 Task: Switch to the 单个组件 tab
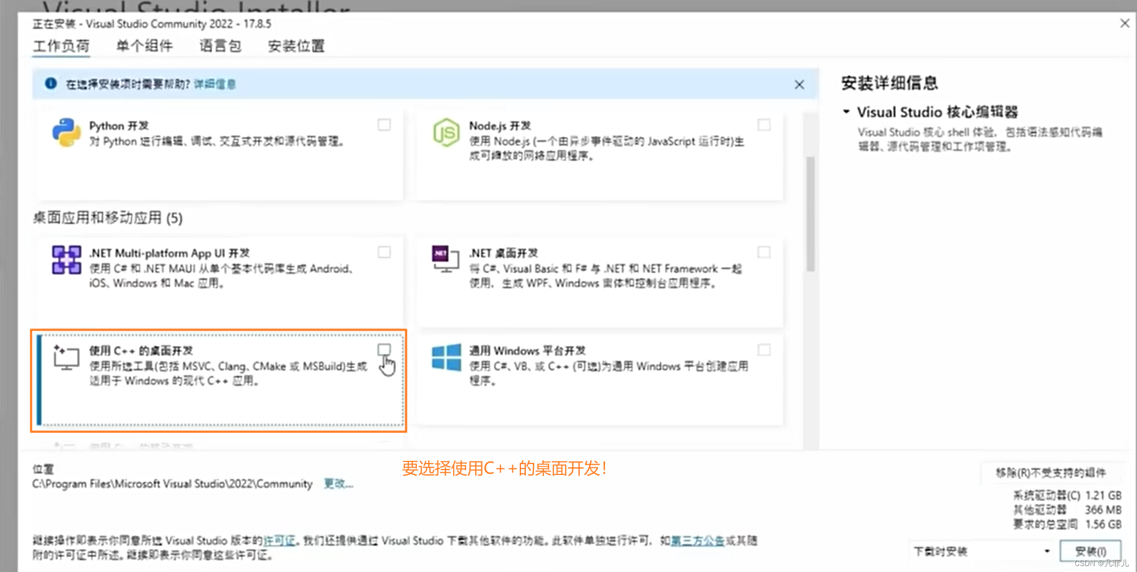pos(144,46)
